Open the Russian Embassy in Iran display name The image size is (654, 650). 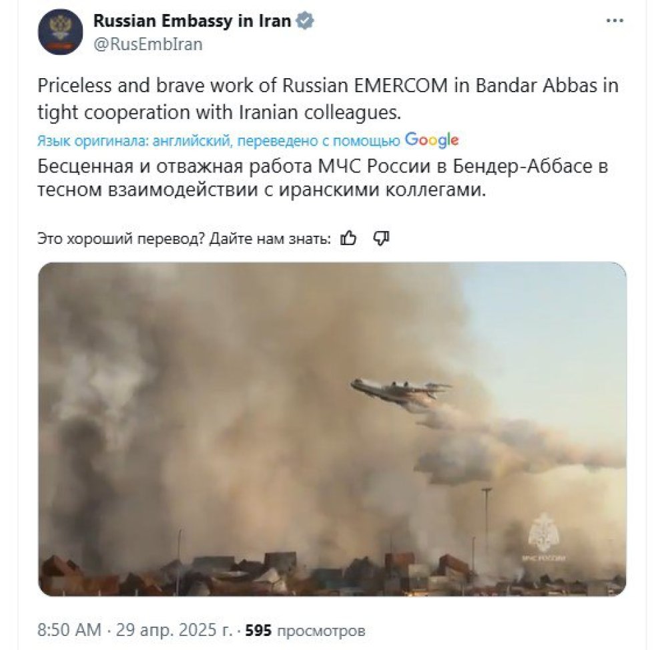(192, 21)
